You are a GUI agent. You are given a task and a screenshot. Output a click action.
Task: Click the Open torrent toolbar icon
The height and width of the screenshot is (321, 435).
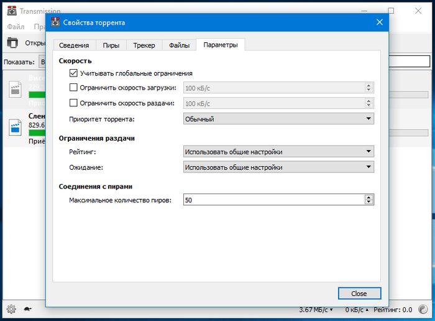(x=12, y=43)
